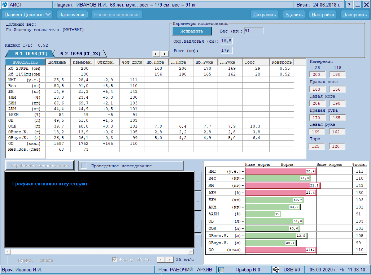Viewport: 371px width, 275px height.
Task: Click the Должные column header
Action: 58,62
